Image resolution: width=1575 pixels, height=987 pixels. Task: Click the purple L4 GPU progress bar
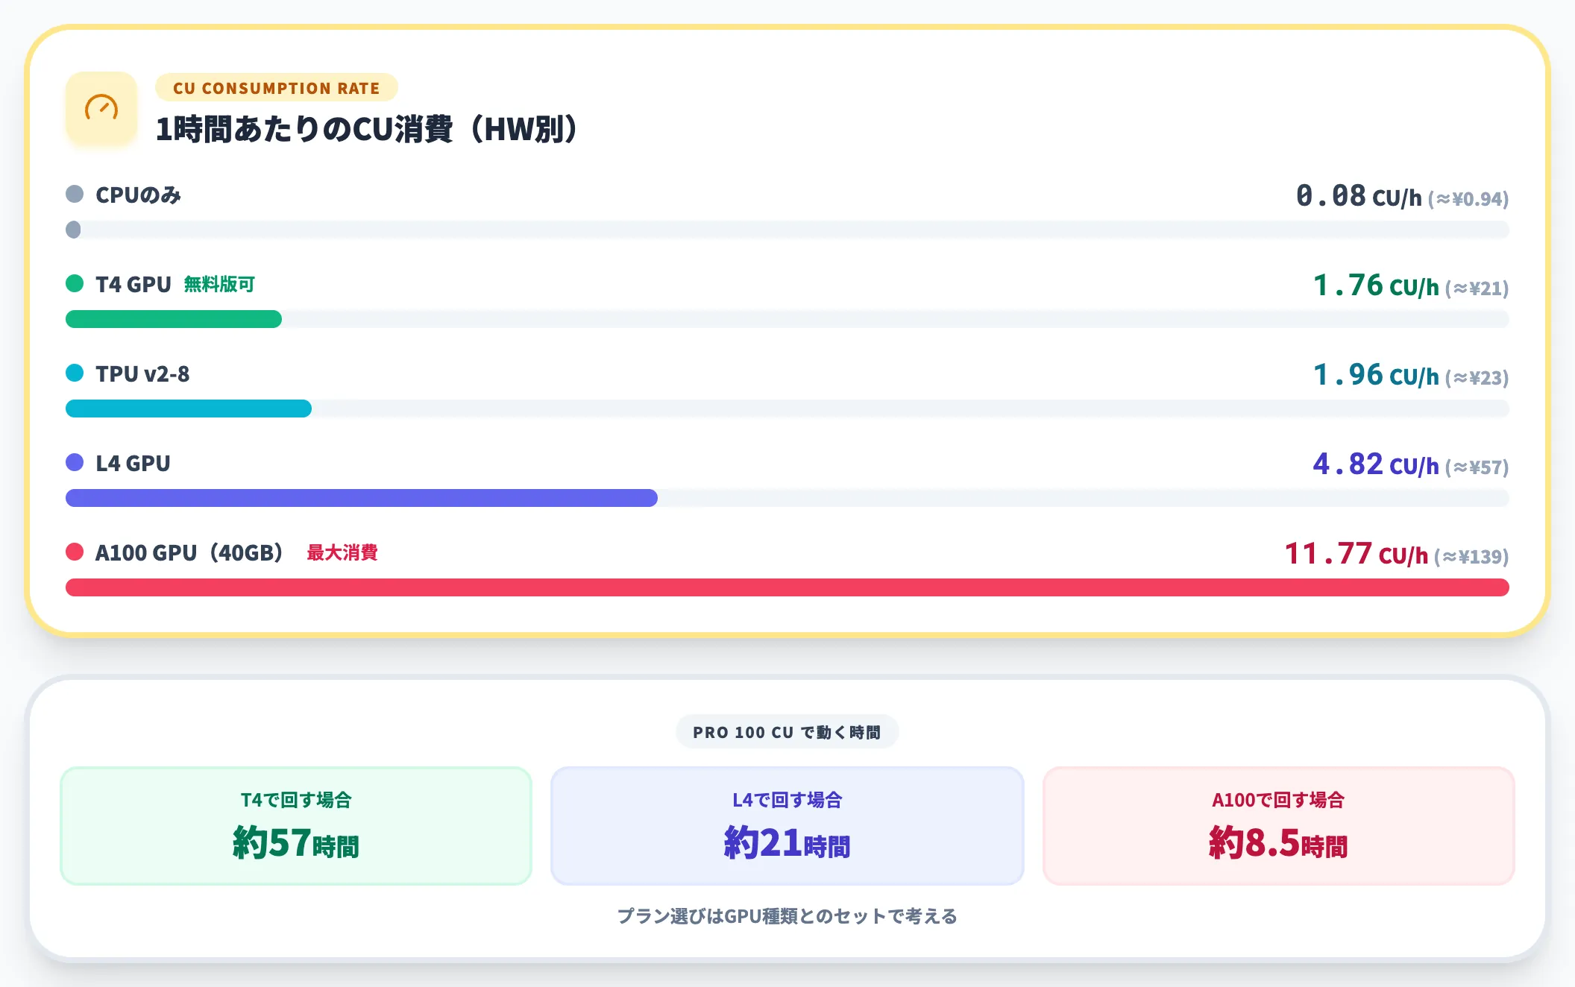[x=362, y=498]
